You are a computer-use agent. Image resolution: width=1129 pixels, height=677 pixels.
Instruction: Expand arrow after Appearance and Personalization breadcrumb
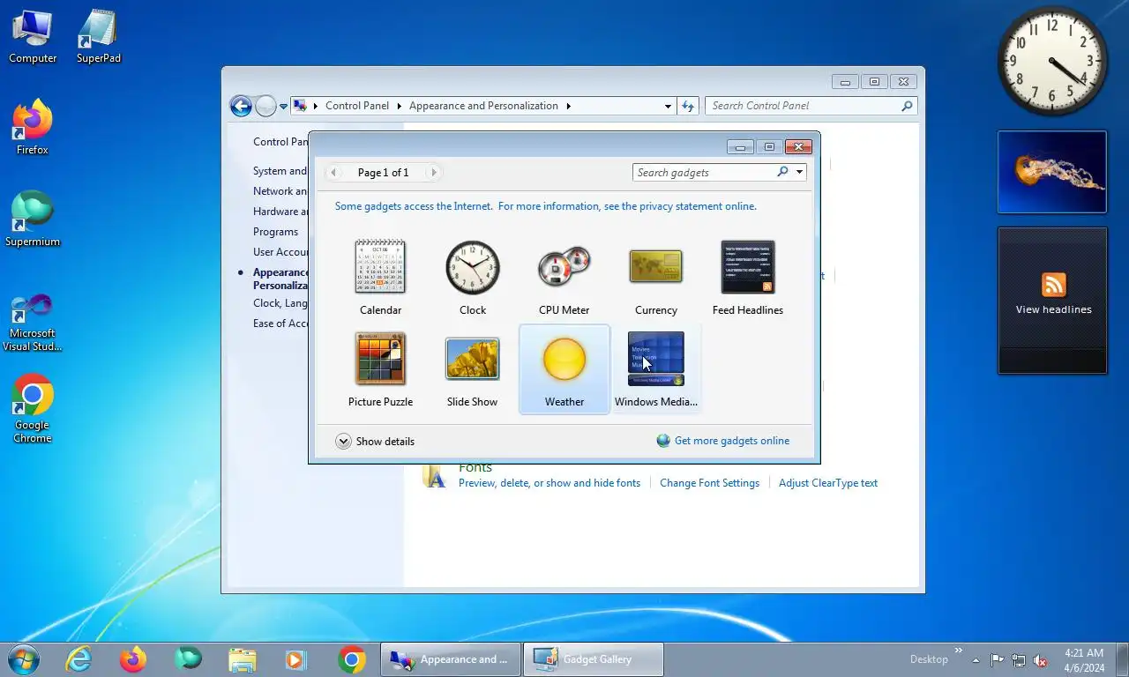tap(568, 106)
